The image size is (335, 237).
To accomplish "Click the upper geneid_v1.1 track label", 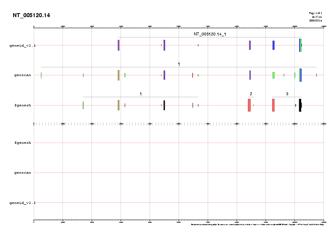I will [x=22, y=45].
